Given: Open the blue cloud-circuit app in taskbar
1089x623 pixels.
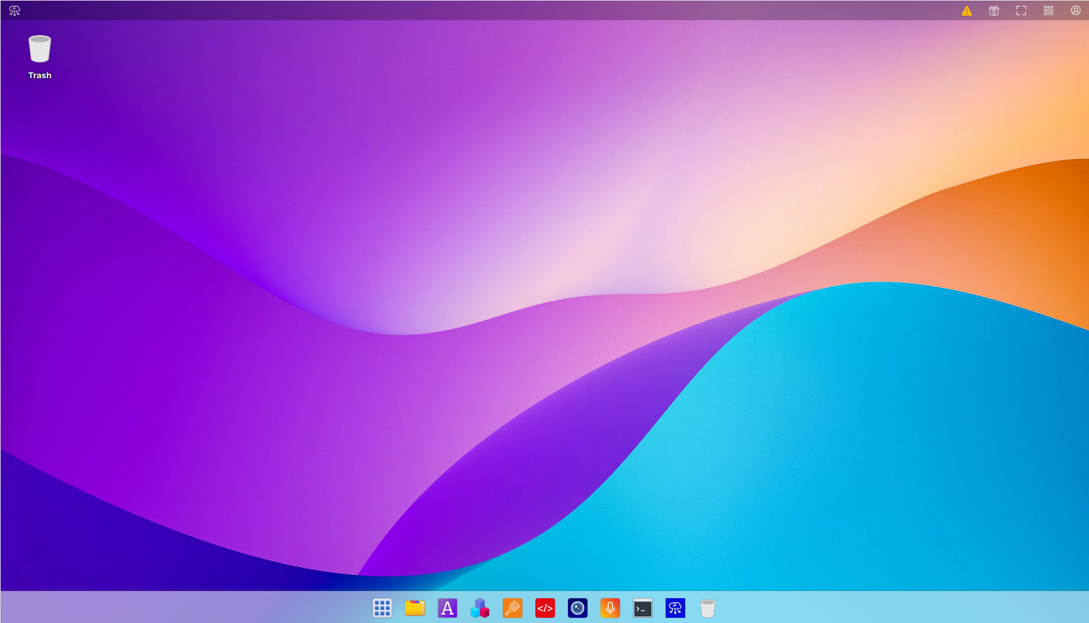Looking at the screenshot, I should pyautogui.click(x=675, y=608).
